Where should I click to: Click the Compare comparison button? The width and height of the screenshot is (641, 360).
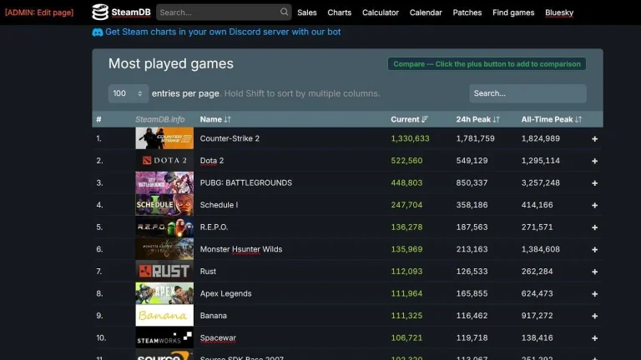click(487, 64)
